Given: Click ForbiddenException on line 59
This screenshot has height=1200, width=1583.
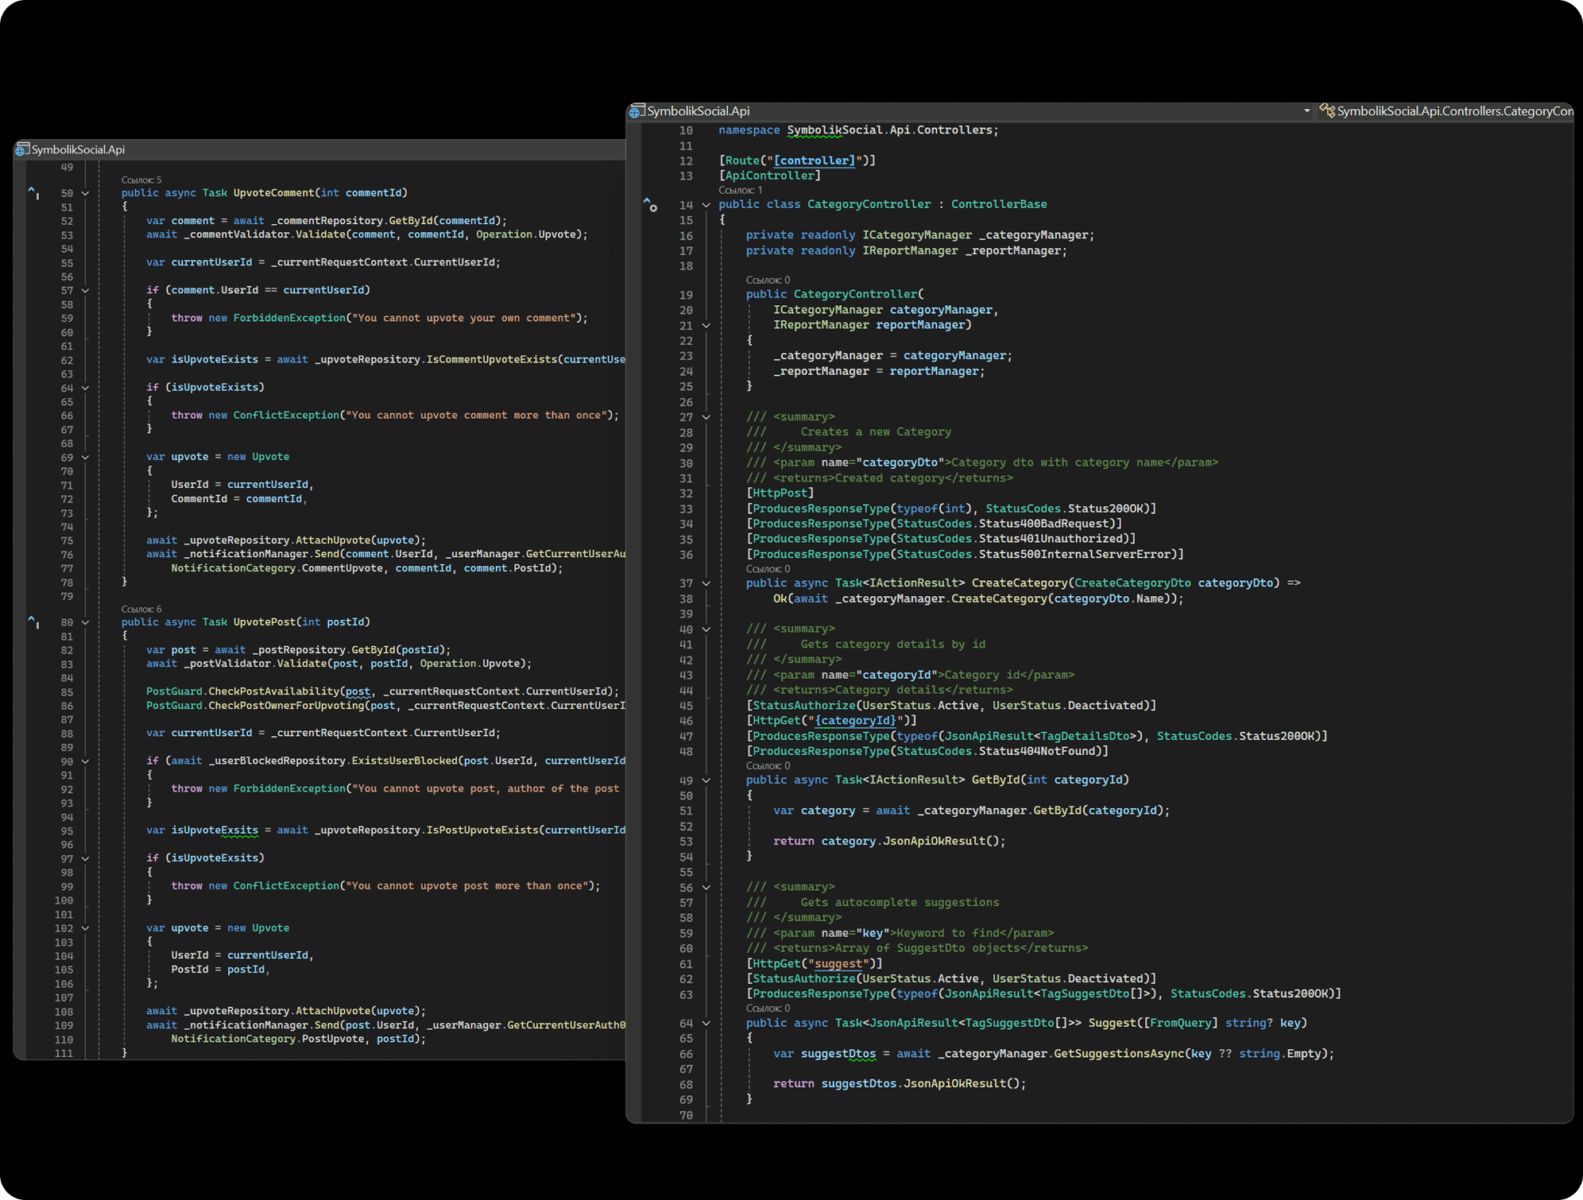Looking at the screenshot, I should [289, 318].
